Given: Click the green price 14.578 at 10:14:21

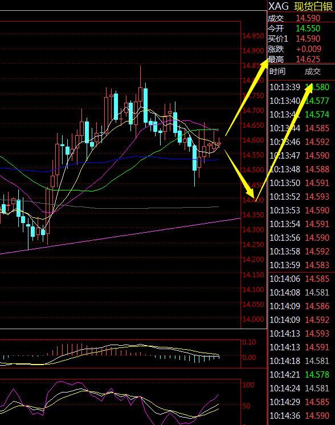Looking at the screenshot, I should pos(317,375).
